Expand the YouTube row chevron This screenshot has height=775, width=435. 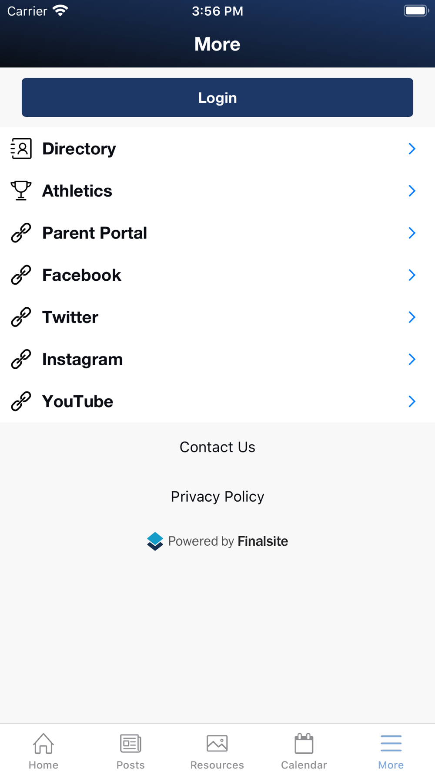click(x=412, y=401)
